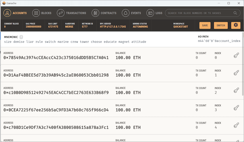Click the mnemonic phrase starting with 'size demise'

[75, 42]
